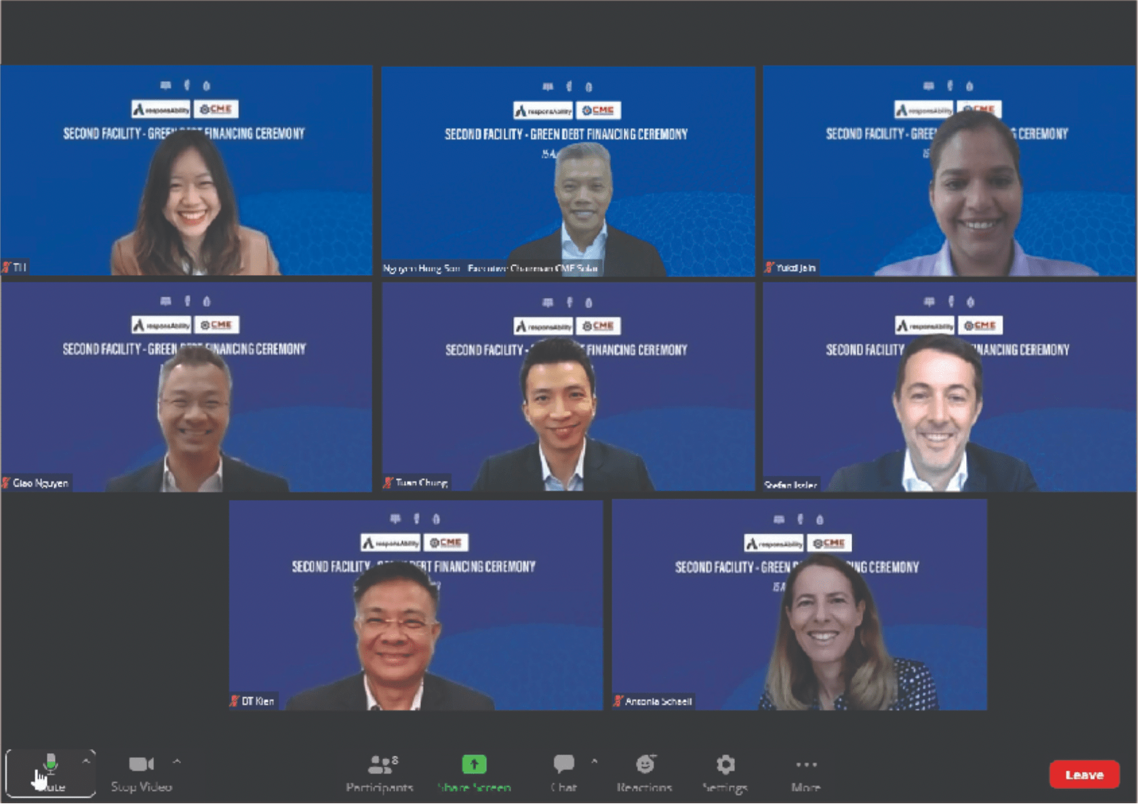
Task: Open the More options ellipsis
Action: point(805,765)
